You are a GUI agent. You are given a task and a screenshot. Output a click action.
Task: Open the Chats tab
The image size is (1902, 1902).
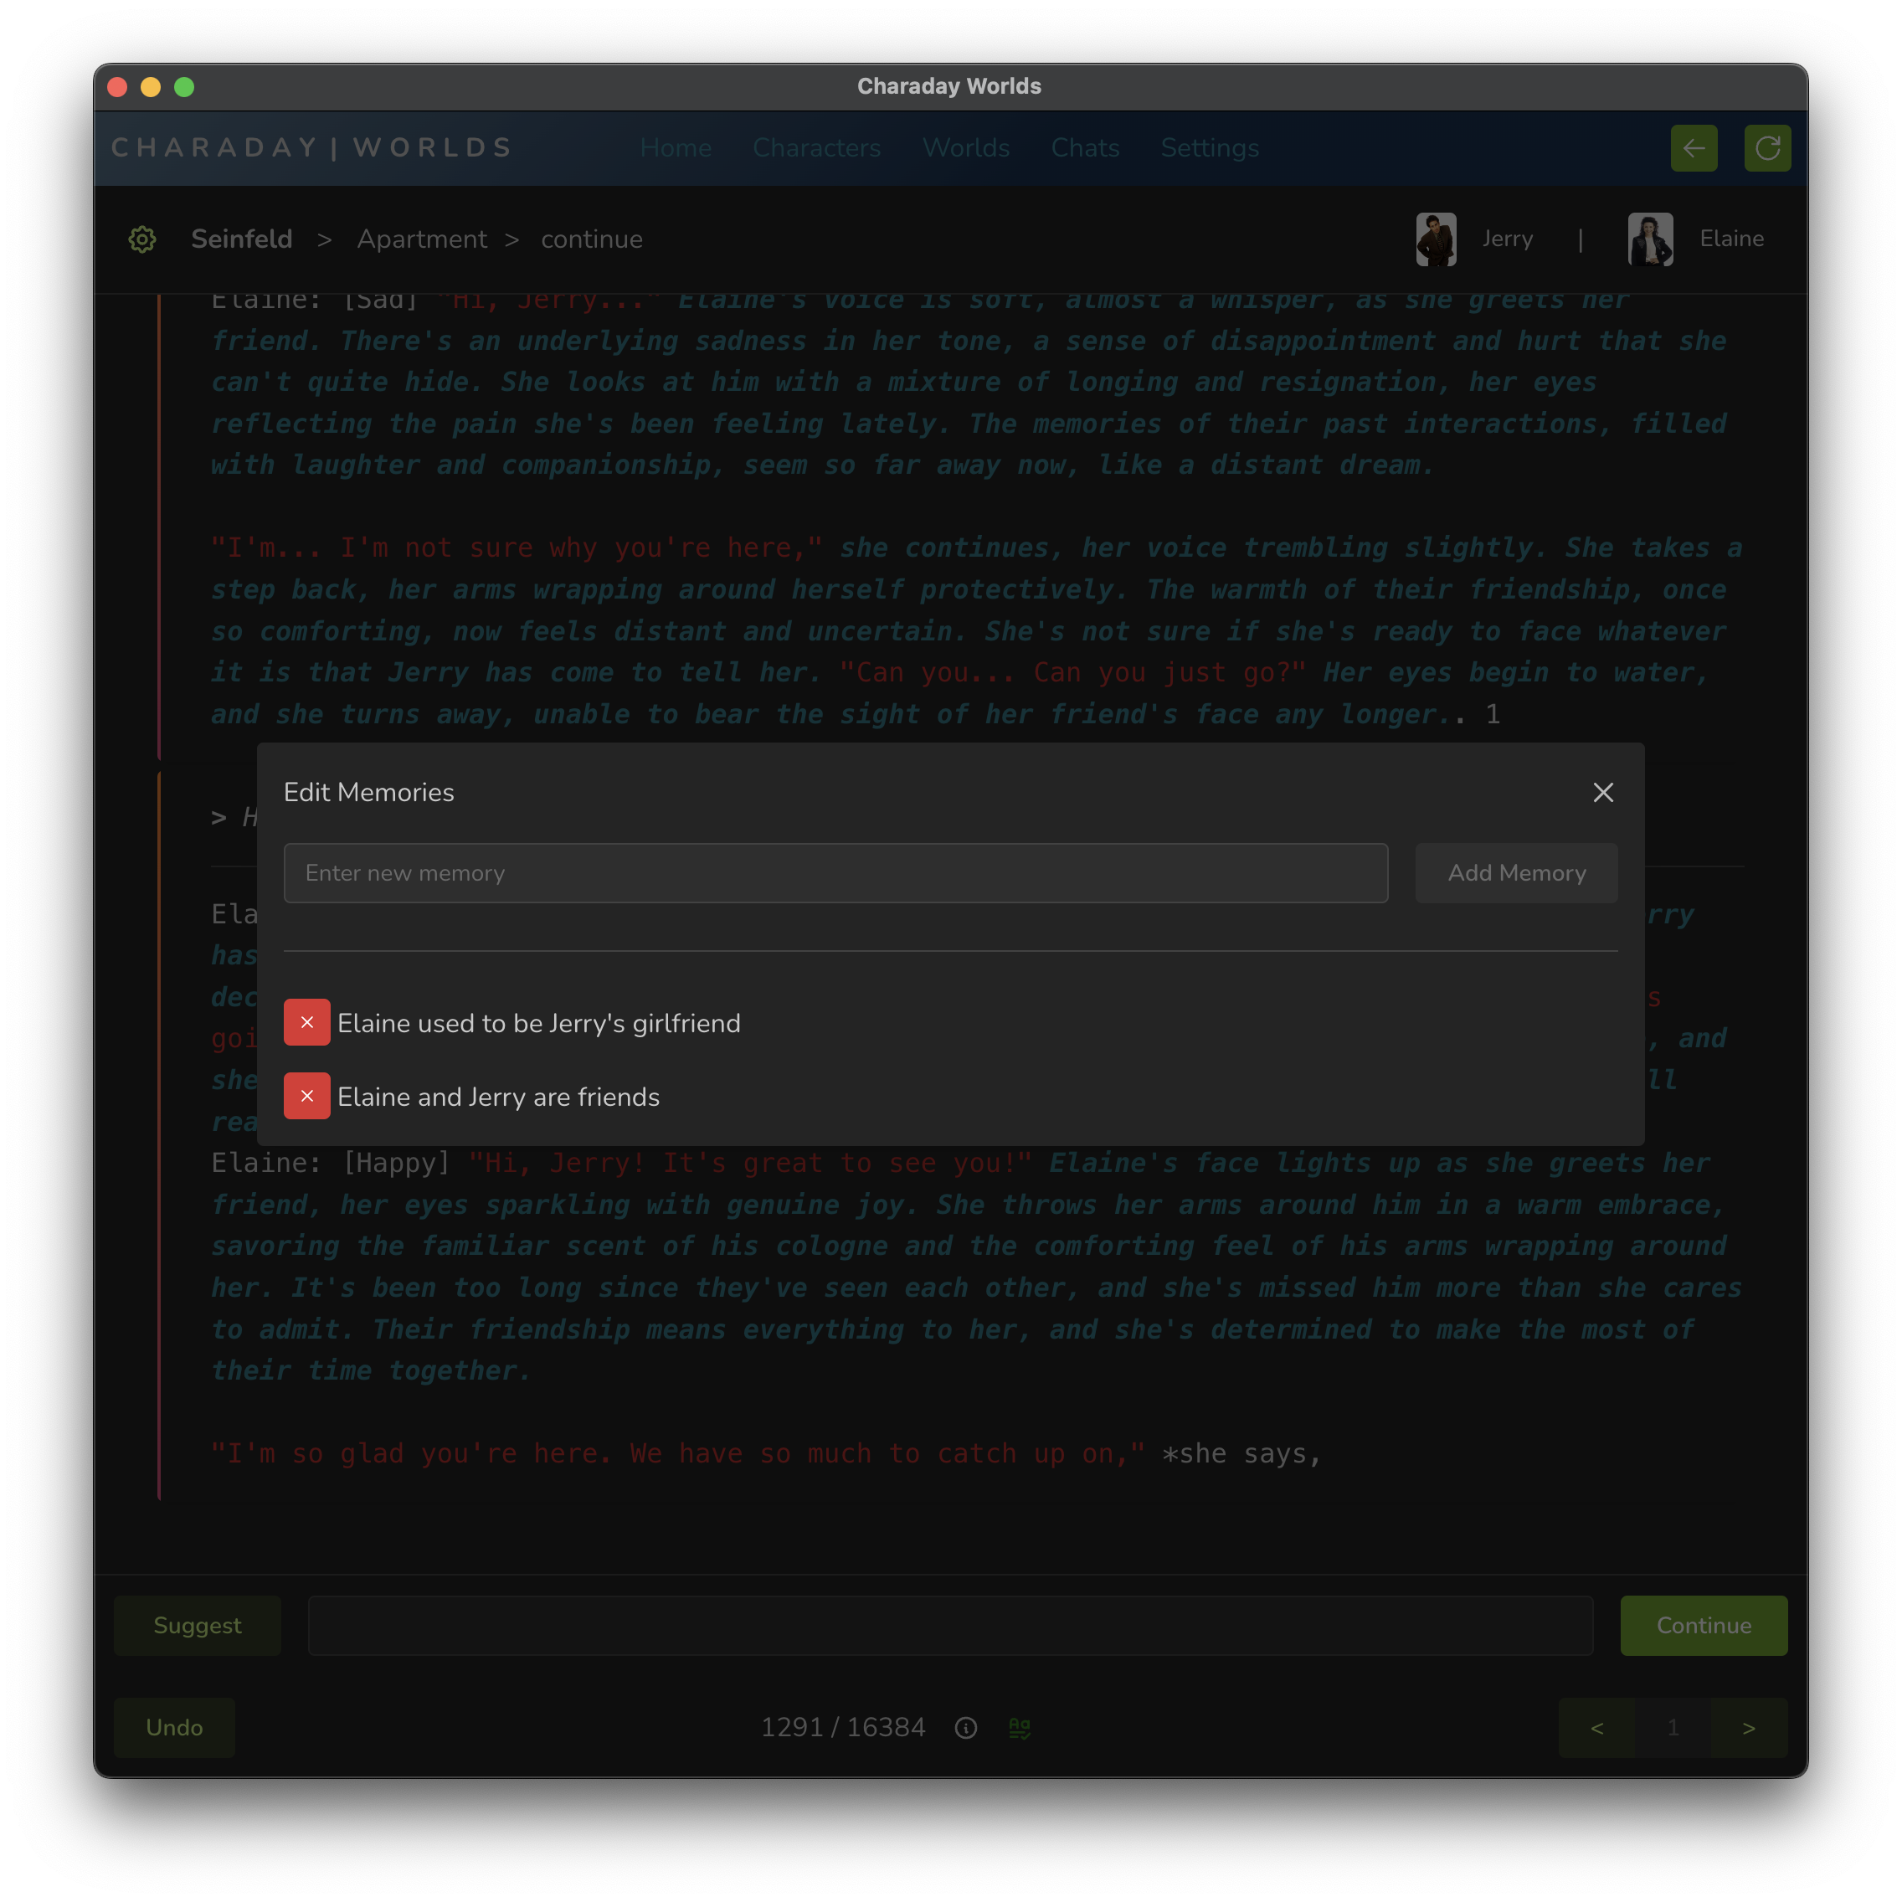pos(1085,147)
